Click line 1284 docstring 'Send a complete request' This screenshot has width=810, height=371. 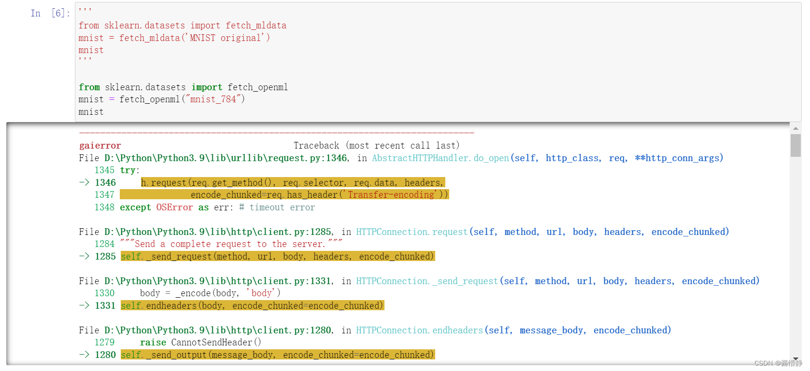click(231, 244)
